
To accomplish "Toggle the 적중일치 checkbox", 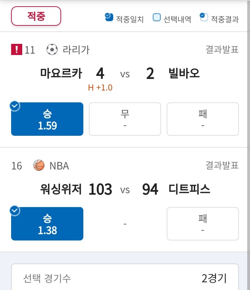I will [109, 17].
